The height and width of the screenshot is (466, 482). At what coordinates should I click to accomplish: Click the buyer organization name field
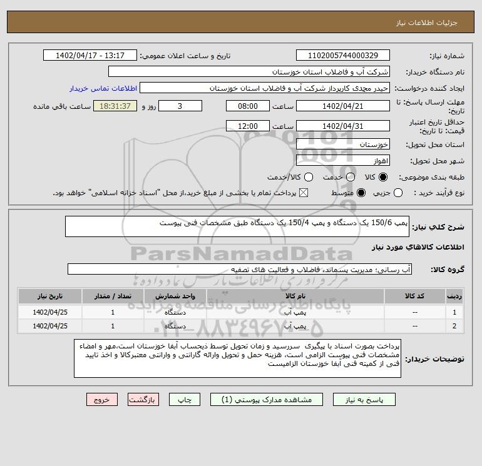249,72
